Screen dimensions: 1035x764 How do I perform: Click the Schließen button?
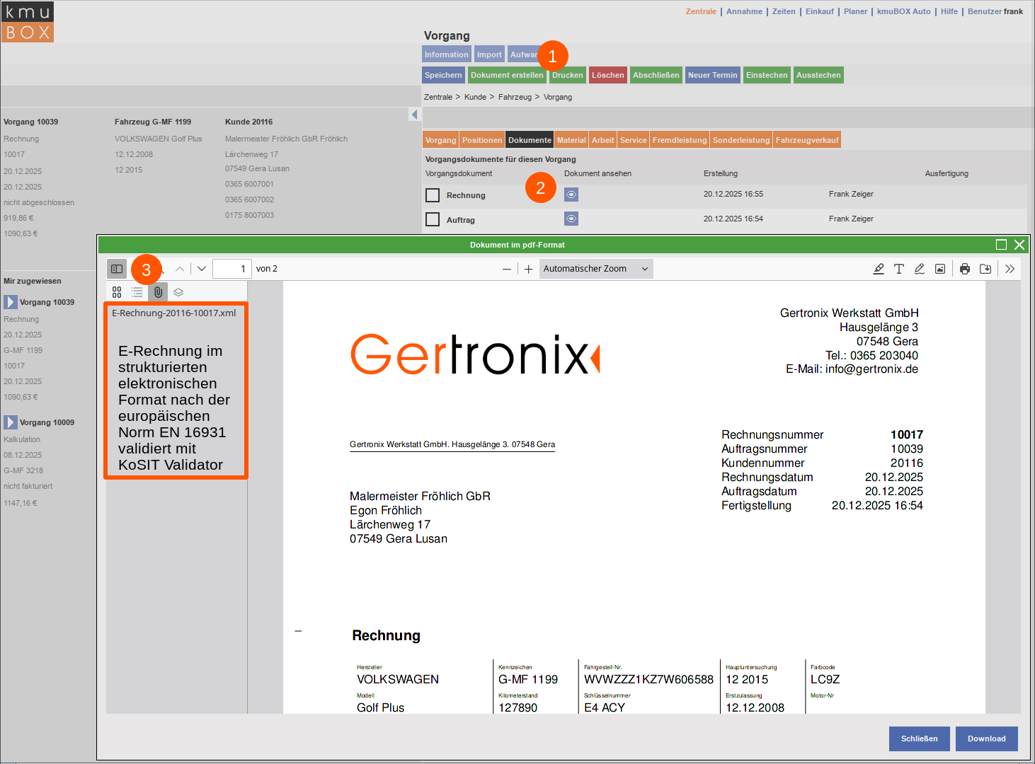click(919, 739)
